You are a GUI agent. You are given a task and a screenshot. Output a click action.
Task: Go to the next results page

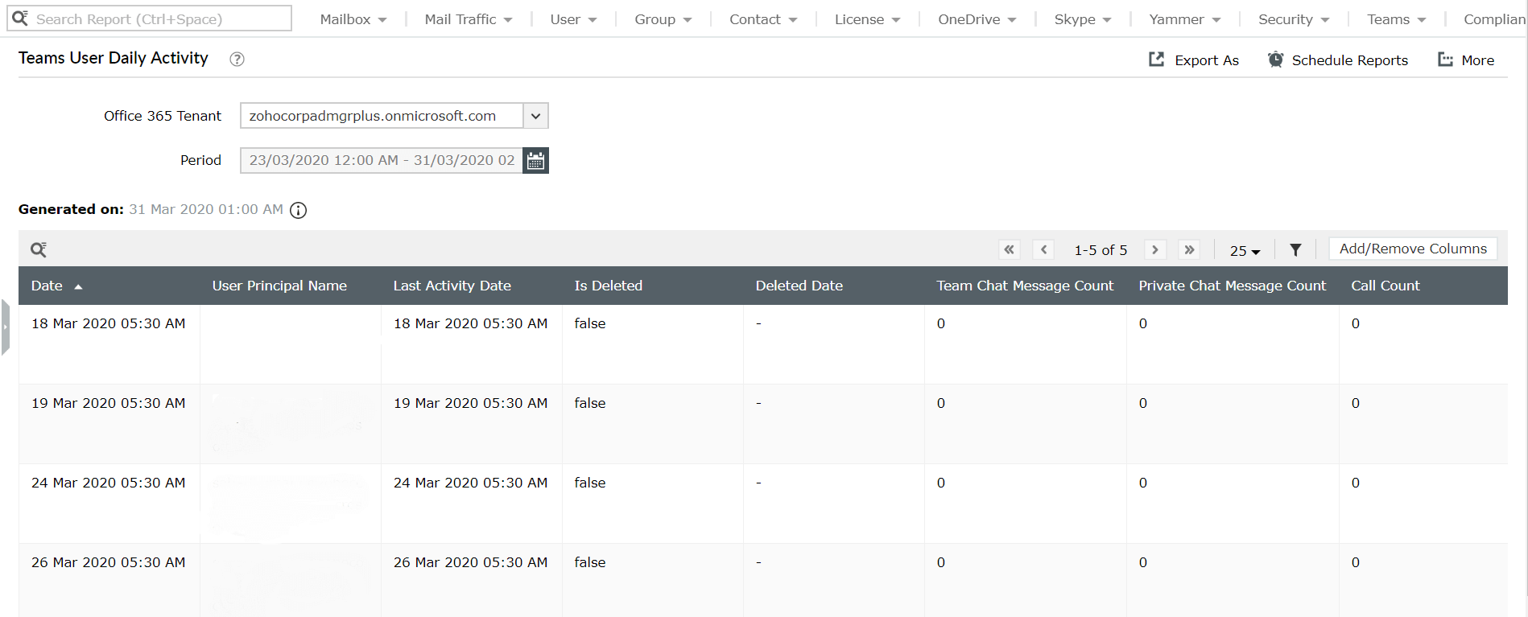(1155, 249)
